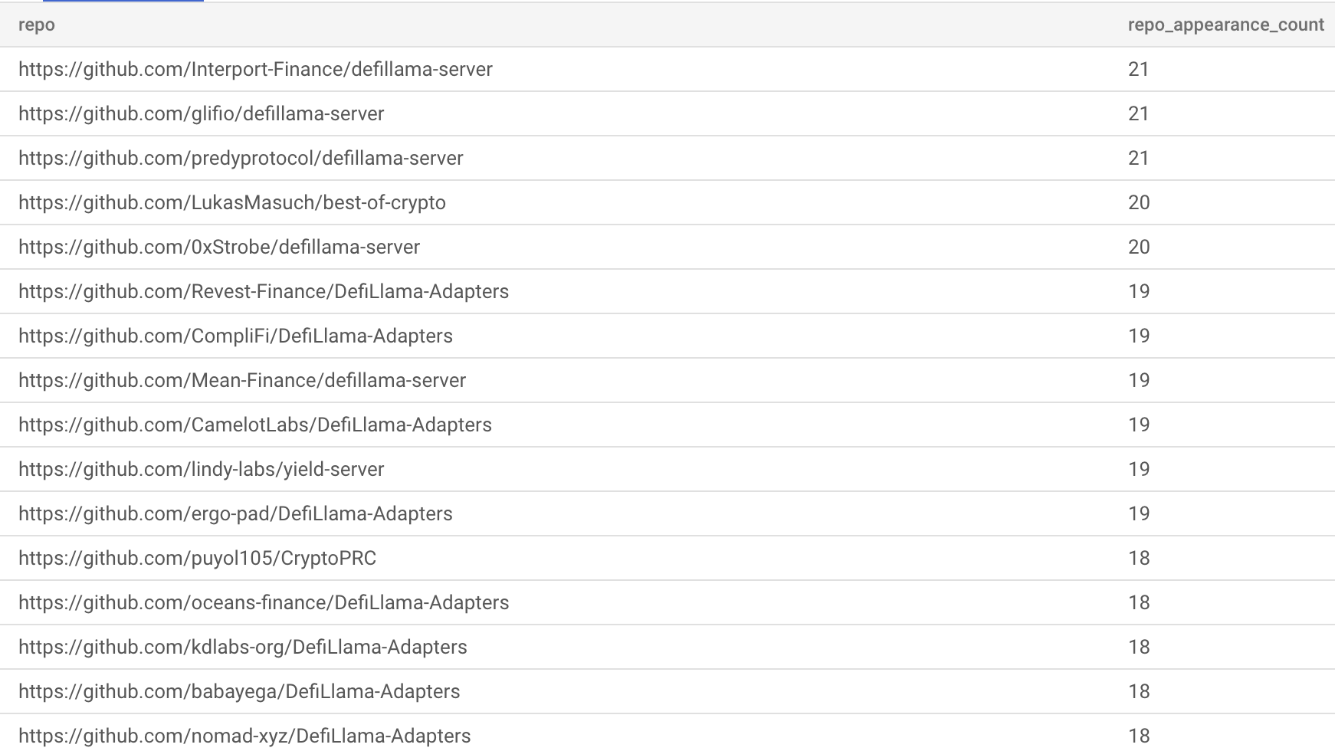Click the "repo" column header
The image size is (1335, 751).
(37, 25)
